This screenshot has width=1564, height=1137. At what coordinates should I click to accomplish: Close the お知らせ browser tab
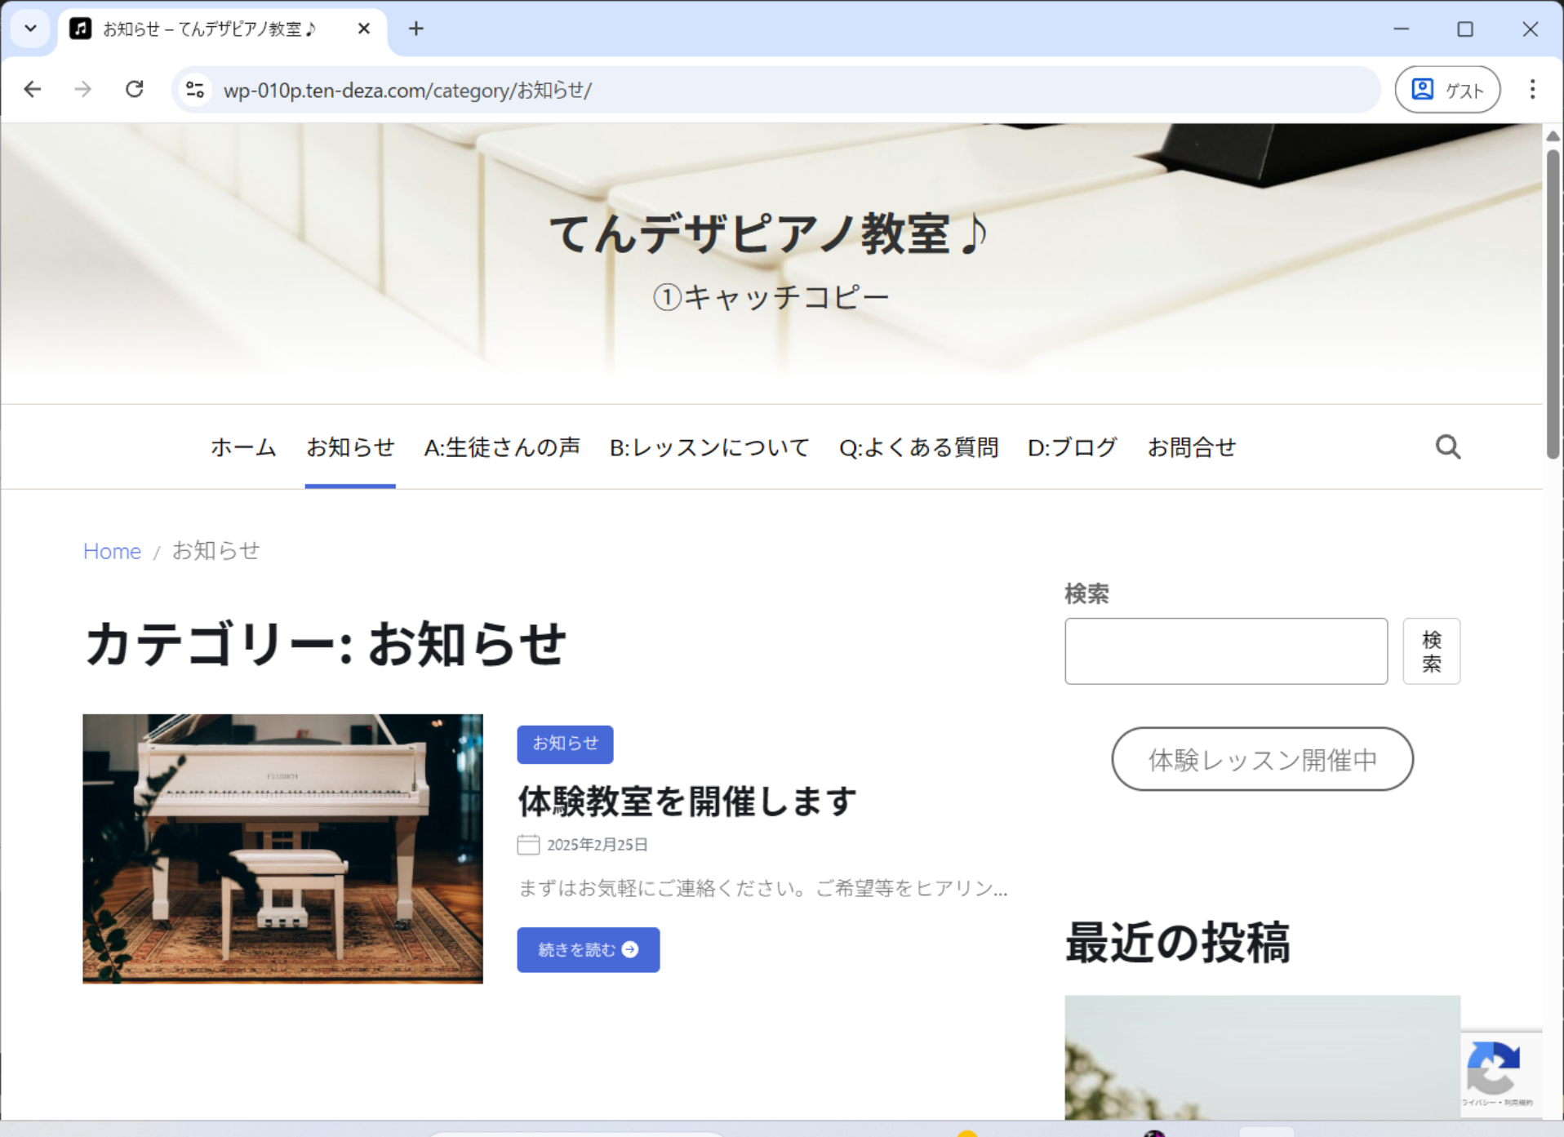[364, 29]
